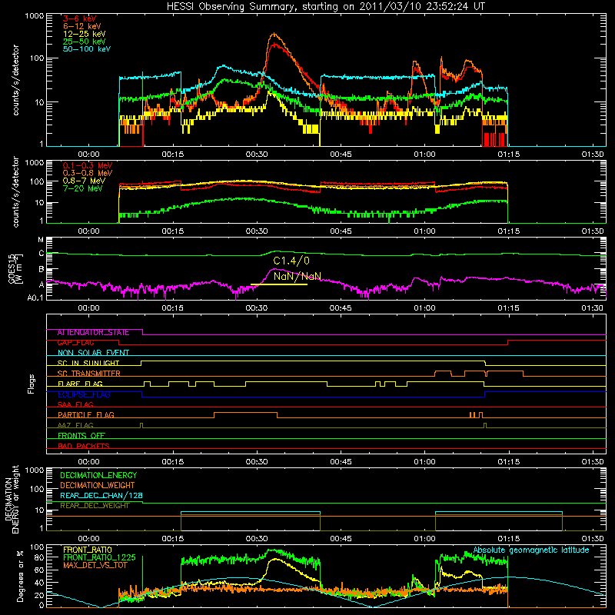Click the NON_SOLAR_EVENT flag label

(93, 353)
